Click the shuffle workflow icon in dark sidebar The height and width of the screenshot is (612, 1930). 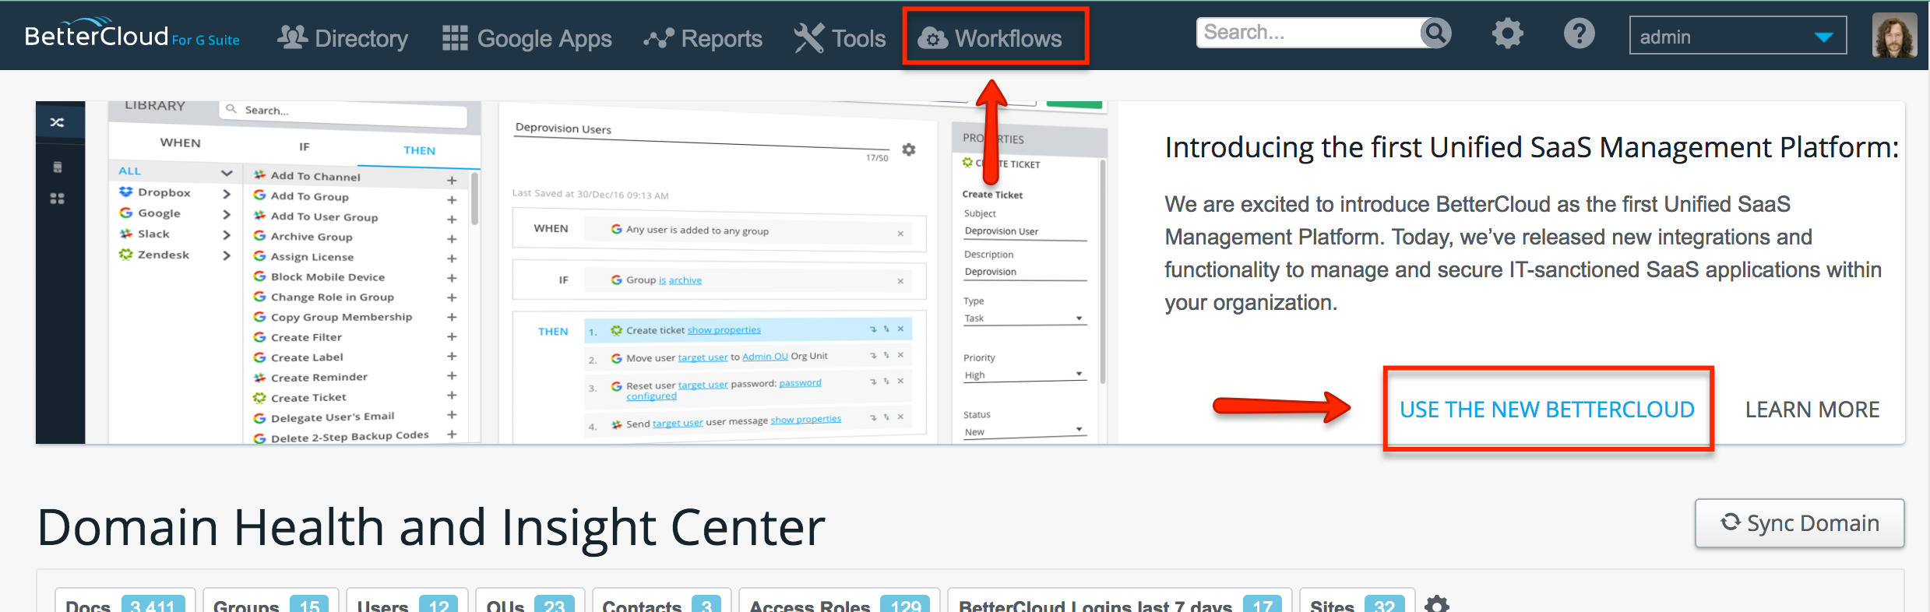[57, 122]
